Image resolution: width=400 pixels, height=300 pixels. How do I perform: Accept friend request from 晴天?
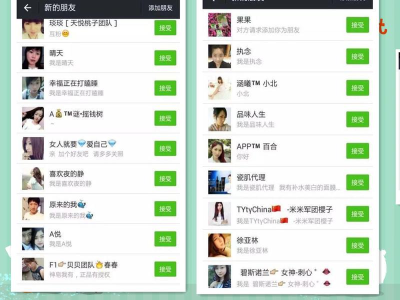[x=165, y=58]
